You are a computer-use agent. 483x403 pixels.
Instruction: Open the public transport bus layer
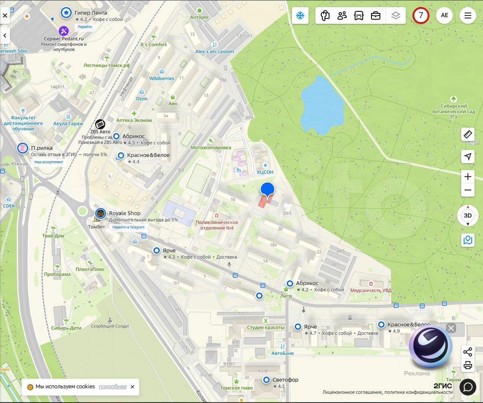(x=359, y=16)
